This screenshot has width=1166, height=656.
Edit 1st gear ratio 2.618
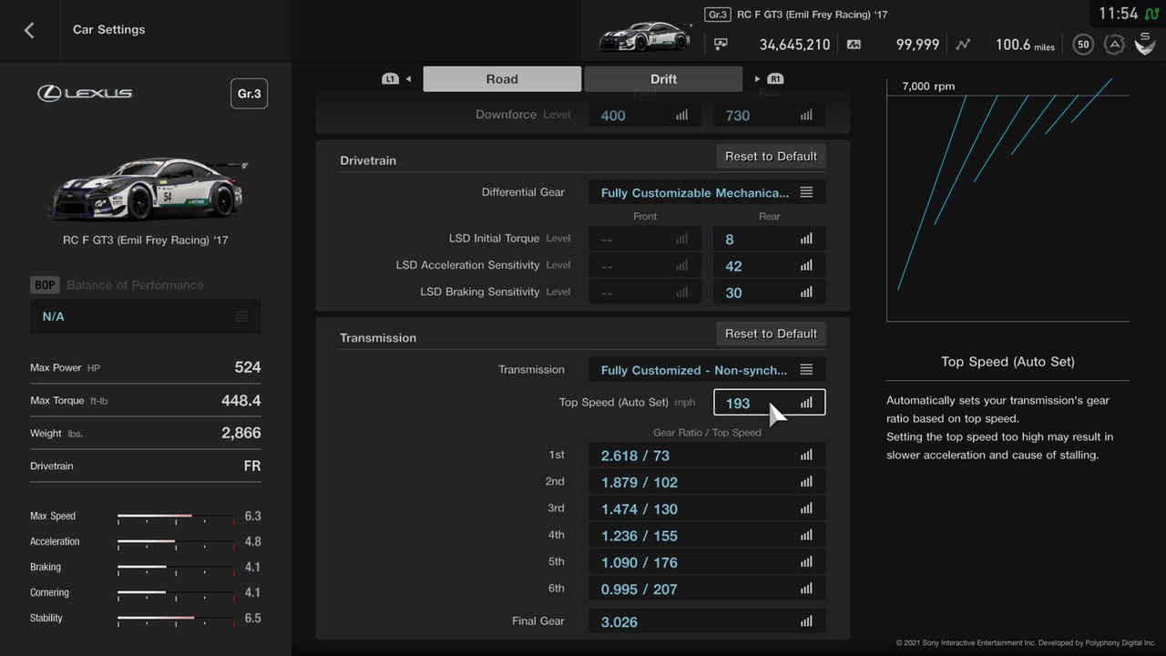pos(708,456)
